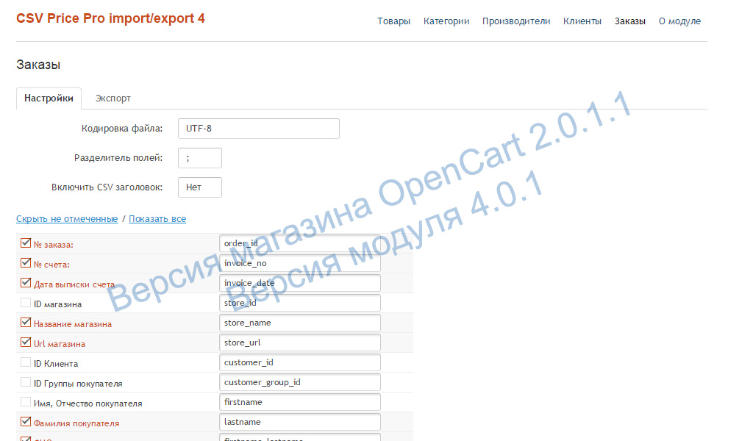Click the Разделитель полей: label

tap(118, 158)
